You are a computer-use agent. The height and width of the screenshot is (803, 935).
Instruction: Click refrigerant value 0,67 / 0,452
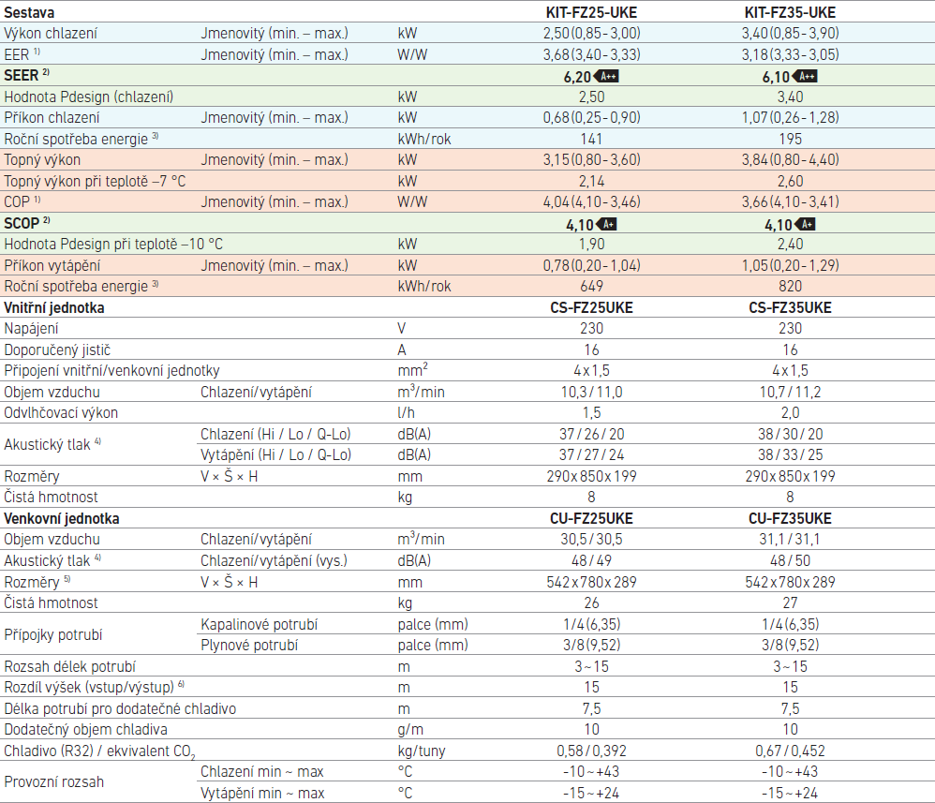click(x=790, y=751)
